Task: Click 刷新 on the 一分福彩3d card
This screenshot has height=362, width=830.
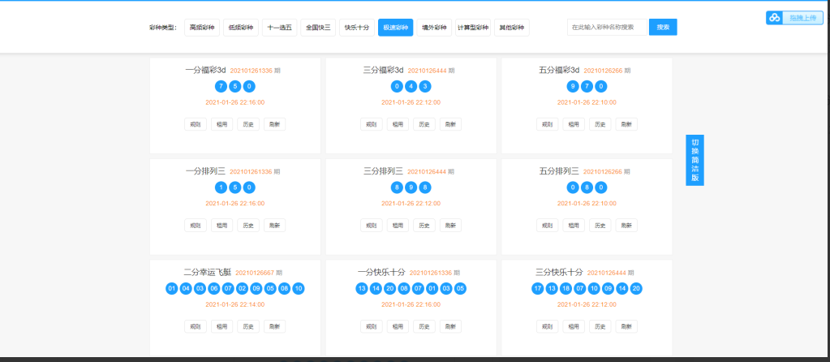Action: [275, 124]
